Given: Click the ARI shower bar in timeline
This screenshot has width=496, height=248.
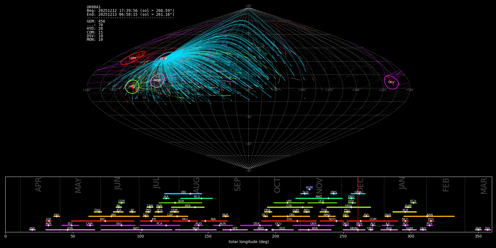Looking at the screenshot, I should 114,216.
